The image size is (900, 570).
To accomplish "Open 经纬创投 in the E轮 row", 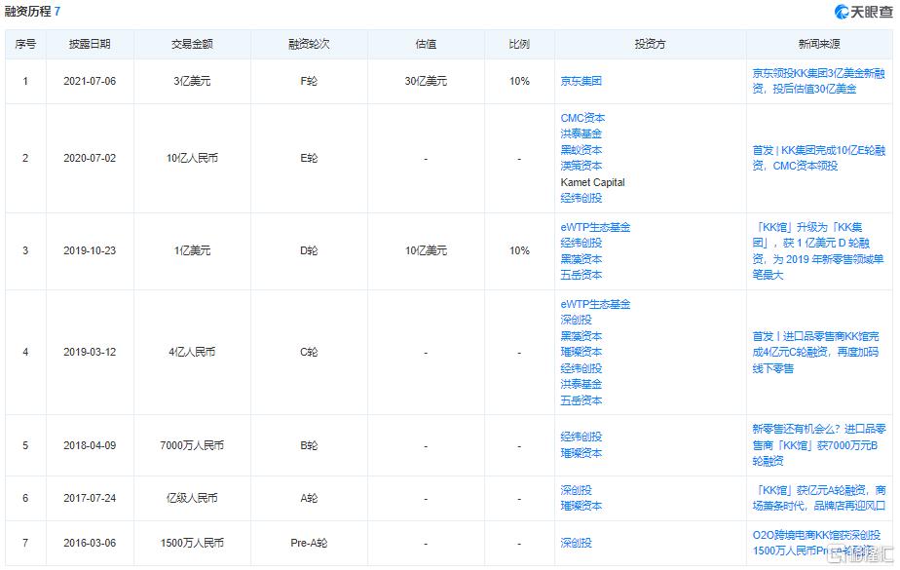I will point(581,198).
